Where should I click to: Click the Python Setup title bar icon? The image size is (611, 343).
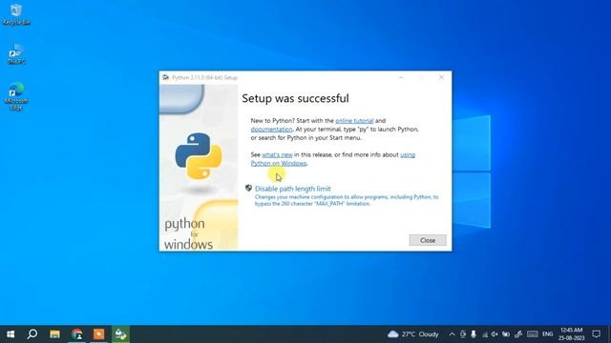[165, 77]
